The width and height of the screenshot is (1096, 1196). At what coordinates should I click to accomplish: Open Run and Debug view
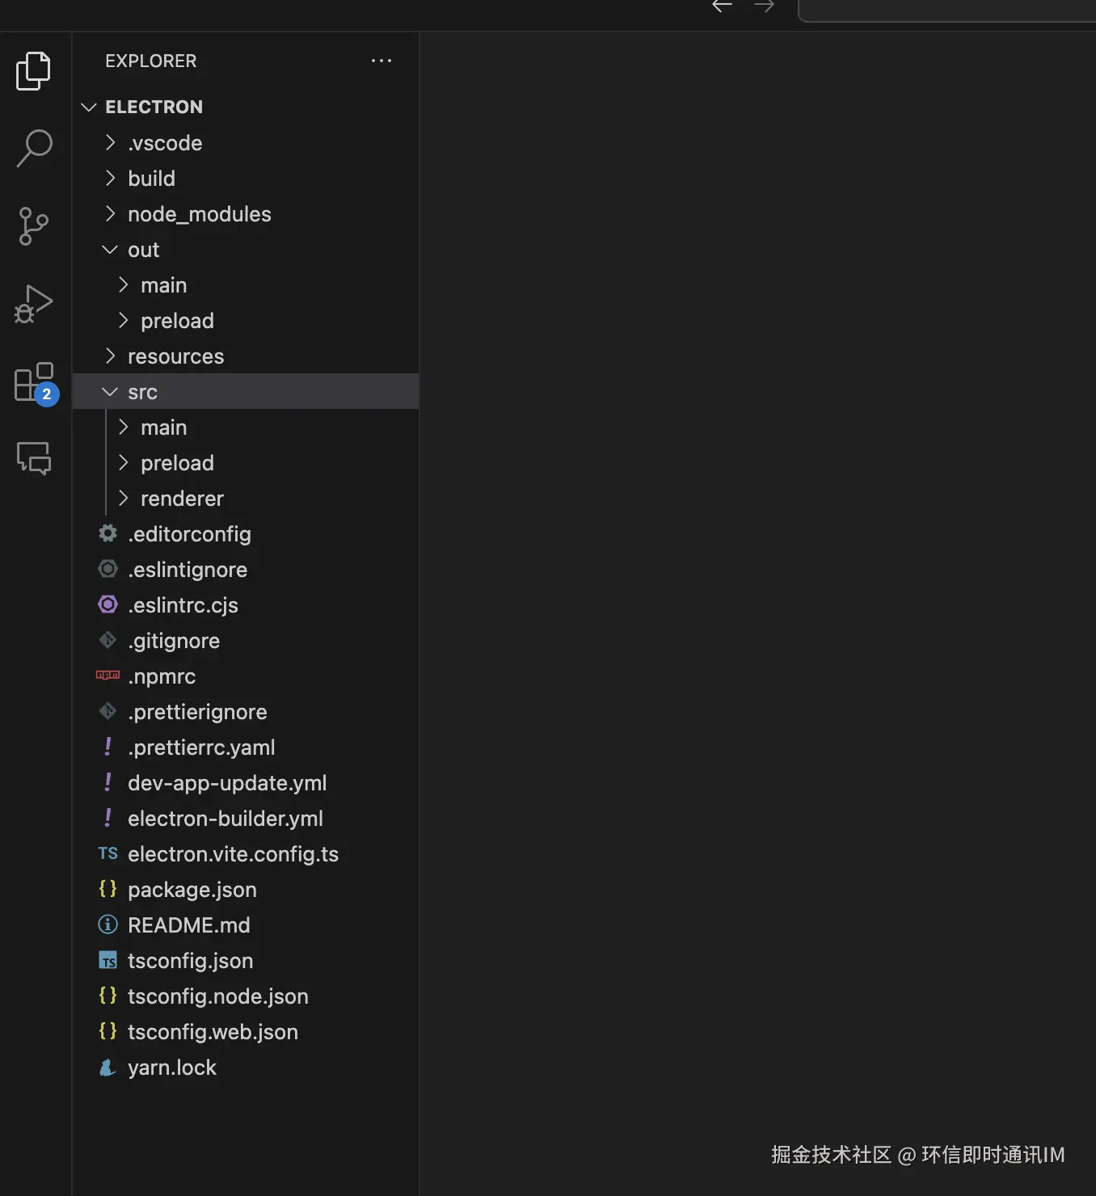click(33, 304)
